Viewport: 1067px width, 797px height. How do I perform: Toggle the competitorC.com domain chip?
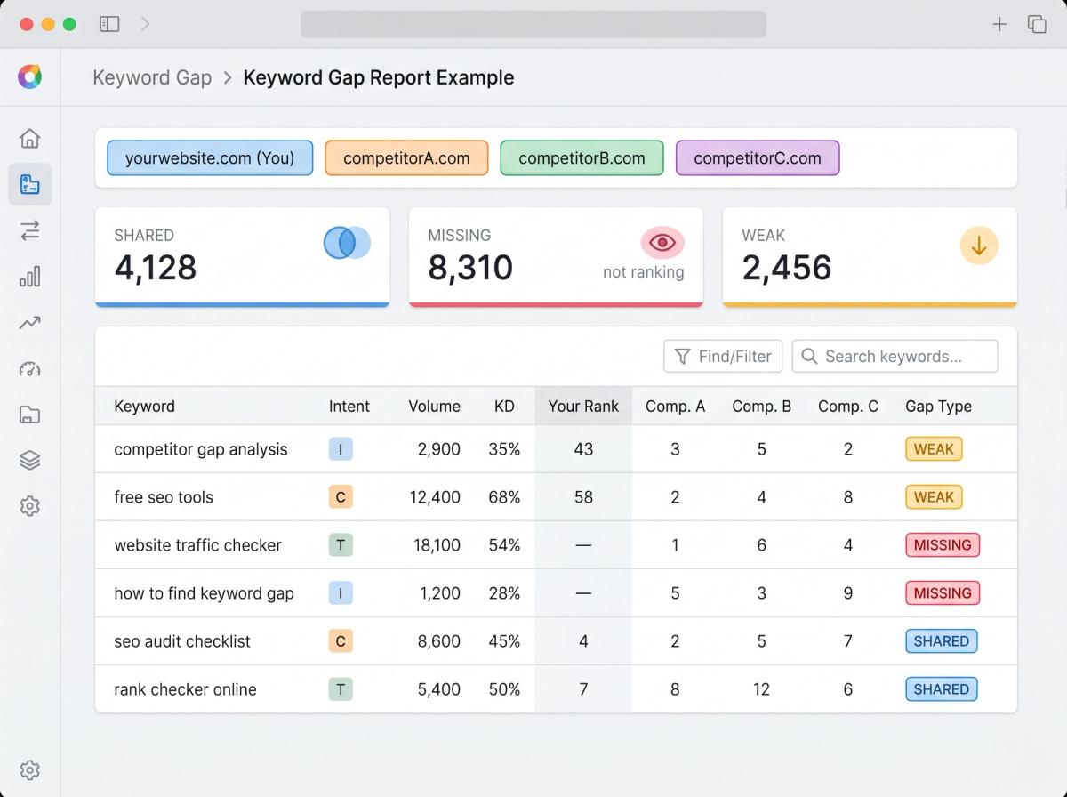758,158
